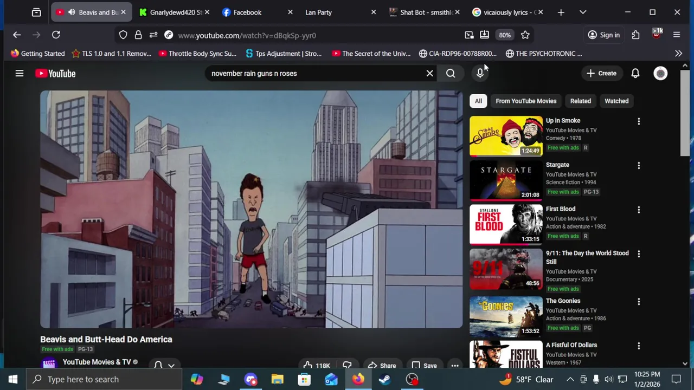Image resolution: width=694 pixels, height=390 pixels.
Task: Show hidden system tray icons
Action: pos(570,379)
